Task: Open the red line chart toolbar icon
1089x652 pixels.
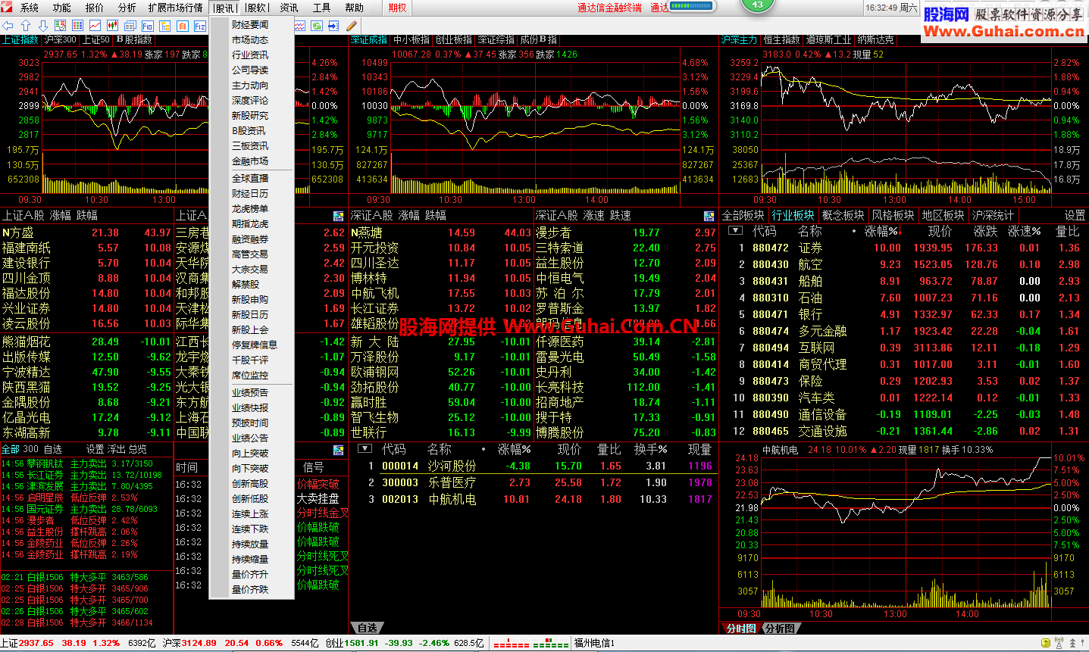Action: pyautogui.click(x=95, y=26)
